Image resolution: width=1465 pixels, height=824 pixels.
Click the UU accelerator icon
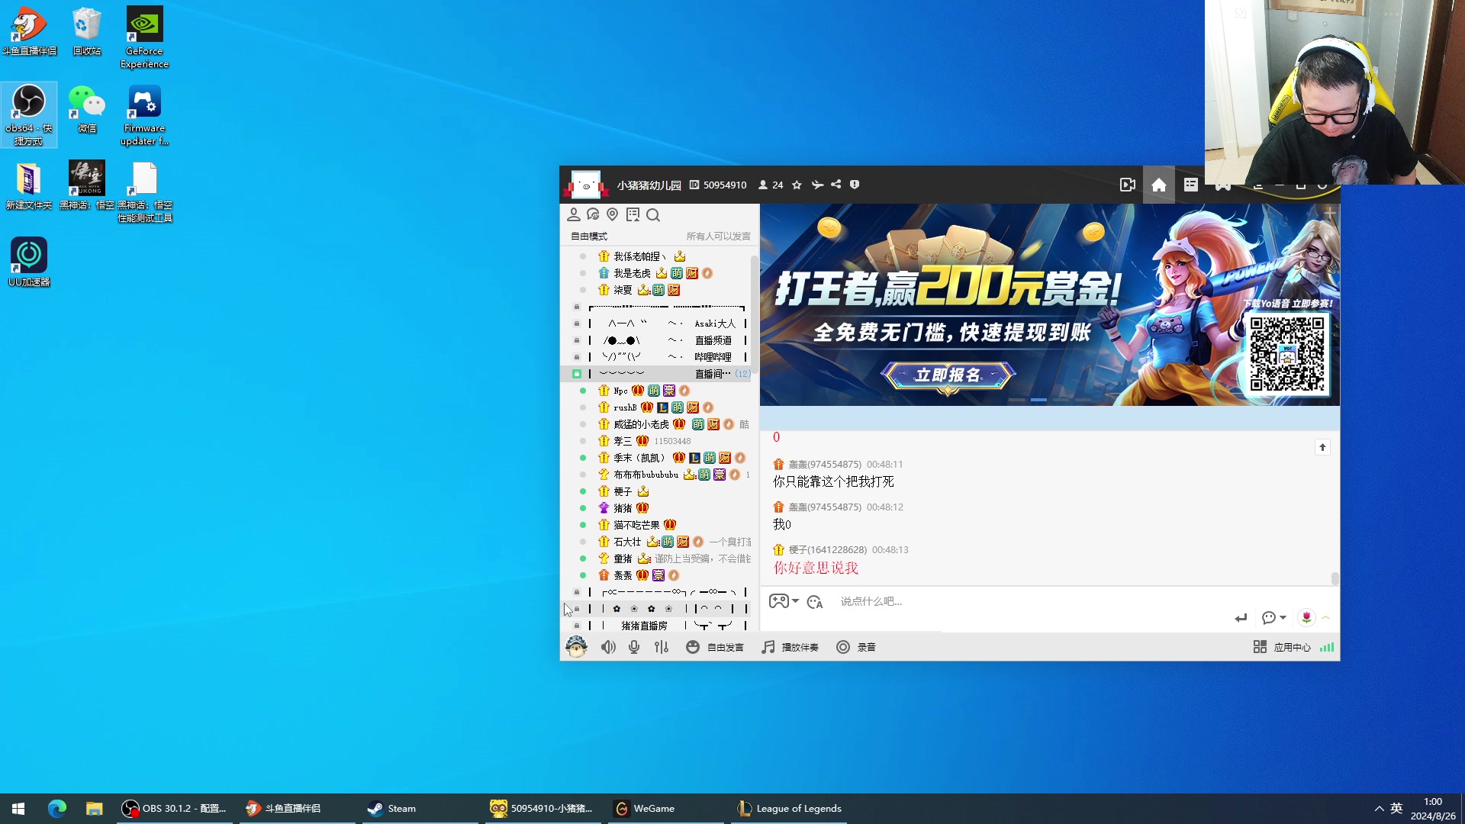pyautogui.click(x=27, y=256)
